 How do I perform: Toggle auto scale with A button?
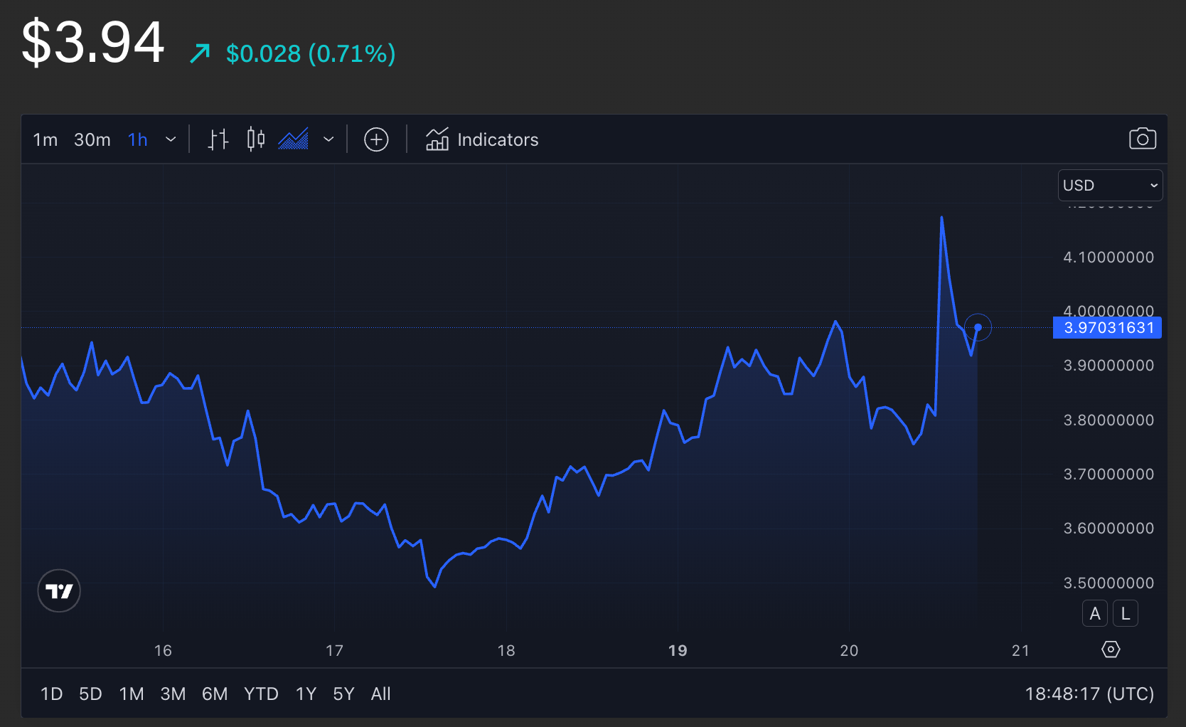tap(1094, 613)
